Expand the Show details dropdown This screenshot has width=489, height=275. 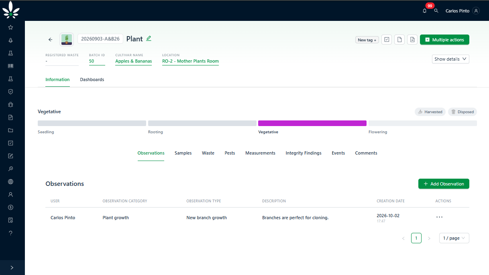[450, 59]
